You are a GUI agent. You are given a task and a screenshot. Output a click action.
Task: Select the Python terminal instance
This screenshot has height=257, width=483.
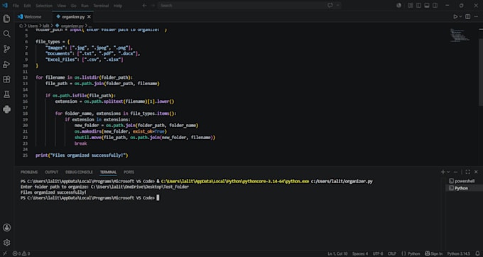pyautogui.click(x=464, y=188)
